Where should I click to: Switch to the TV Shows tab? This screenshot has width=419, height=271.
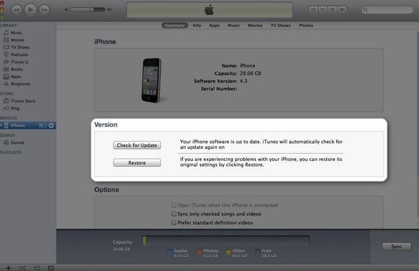click(x=281, y=25)
